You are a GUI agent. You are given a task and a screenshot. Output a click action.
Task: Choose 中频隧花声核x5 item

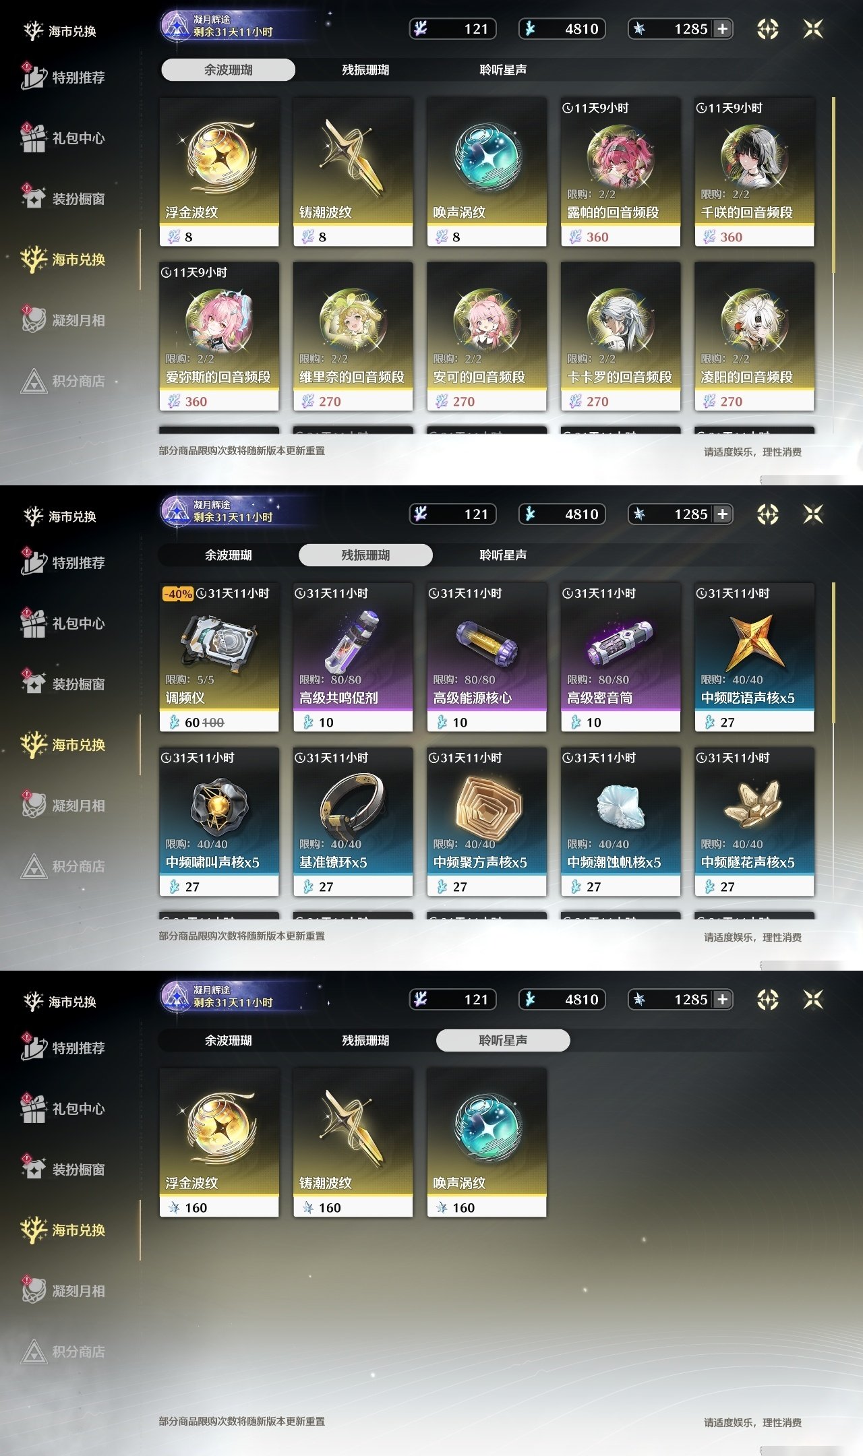tap(754, 822)
